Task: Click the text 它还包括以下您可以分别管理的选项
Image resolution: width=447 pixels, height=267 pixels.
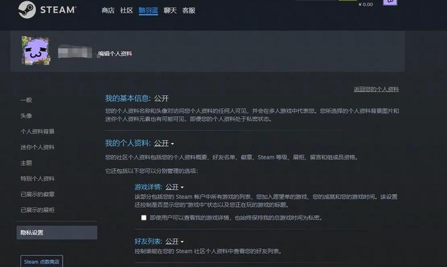Action: click(x=152, y=171)
